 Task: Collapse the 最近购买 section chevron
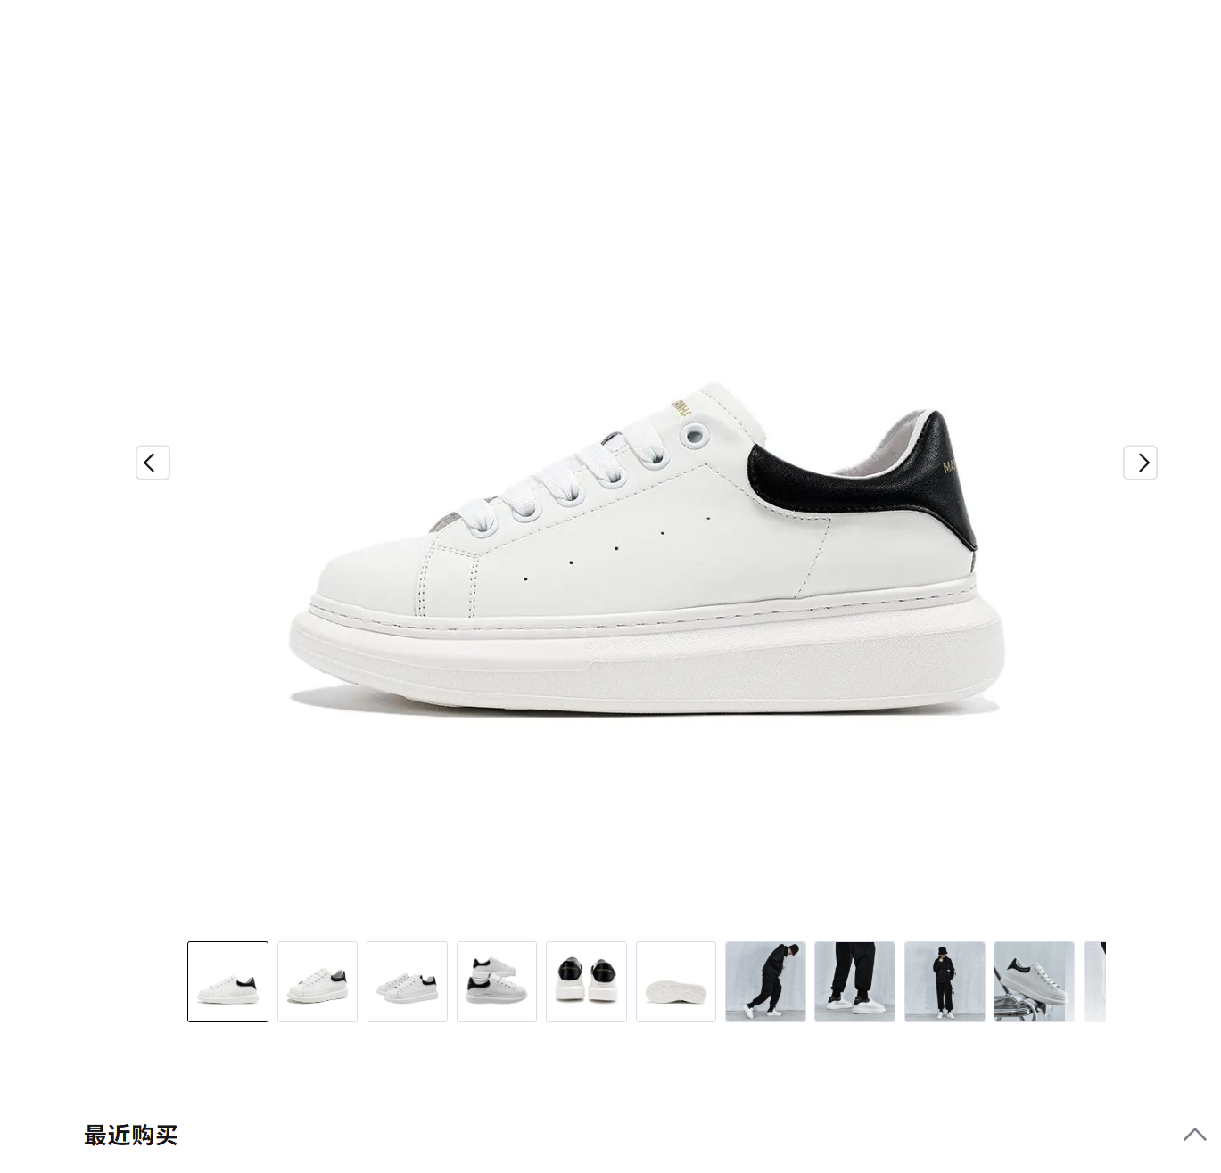coord(1194,1135)
